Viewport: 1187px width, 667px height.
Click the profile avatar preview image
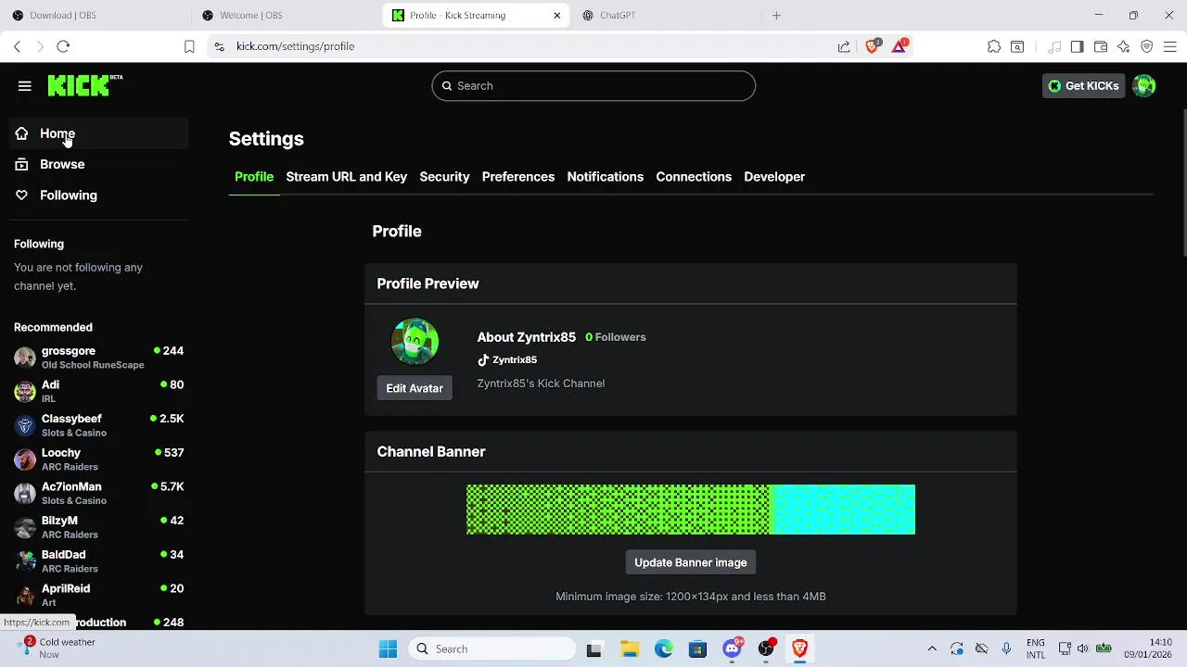click(x=415, y=341)
